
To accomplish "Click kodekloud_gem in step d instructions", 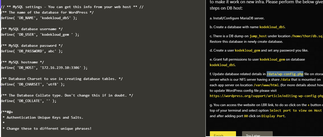I will (x=247, y=51).
